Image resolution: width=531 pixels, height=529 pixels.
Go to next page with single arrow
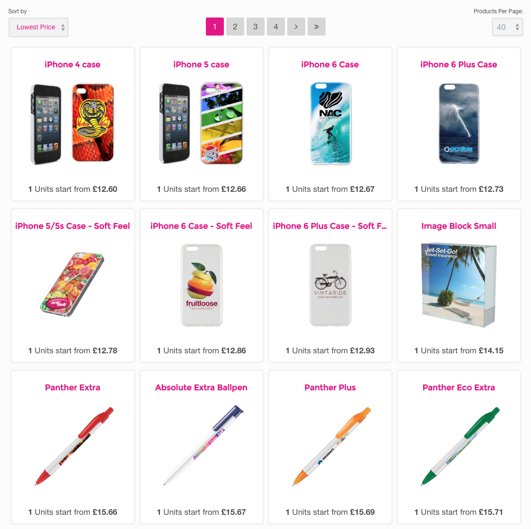296,27
